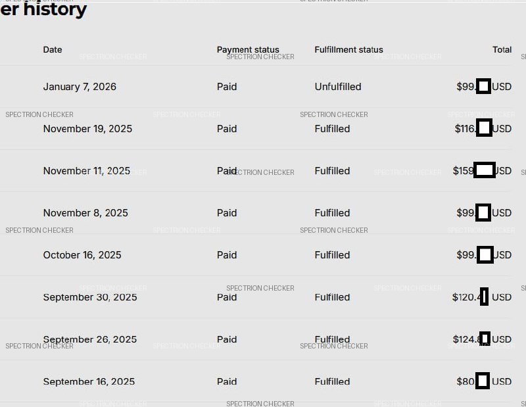Viewport: 526px width, 407px height.
Task: Click the Unfulfilled status label
Action: [338, 87]
